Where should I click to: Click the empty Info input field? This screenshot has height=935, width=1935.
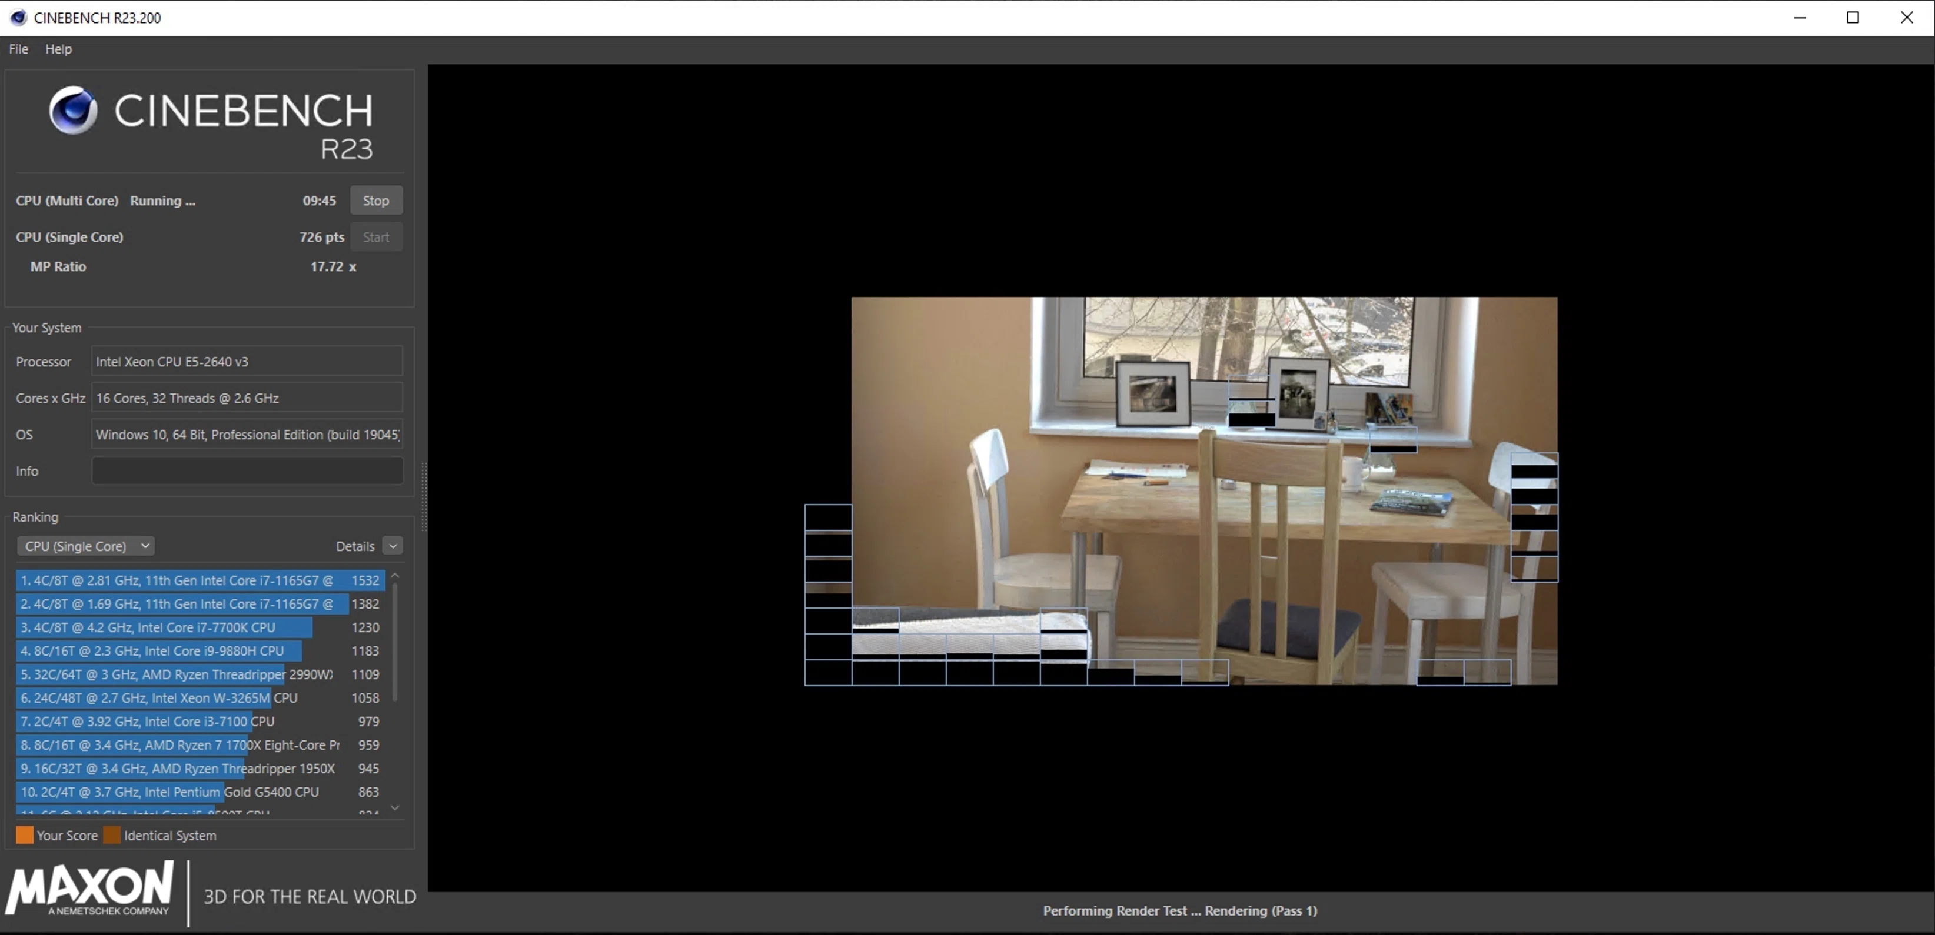[x=247, y=471]
